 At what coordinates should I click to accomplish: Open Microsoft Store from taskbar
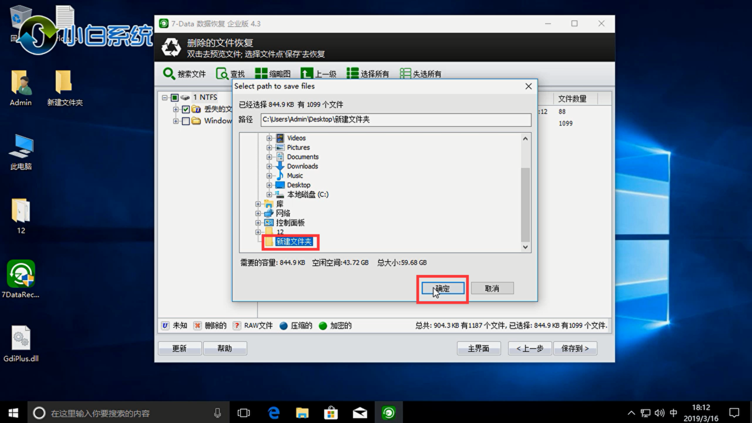pyautogui.click(x=331, y=413)
